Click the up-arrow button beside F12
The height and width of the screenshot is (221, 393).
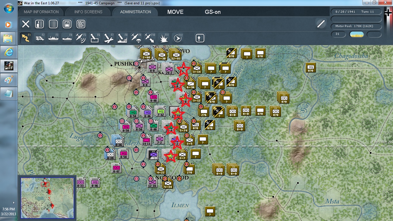[x=200, y=38]
